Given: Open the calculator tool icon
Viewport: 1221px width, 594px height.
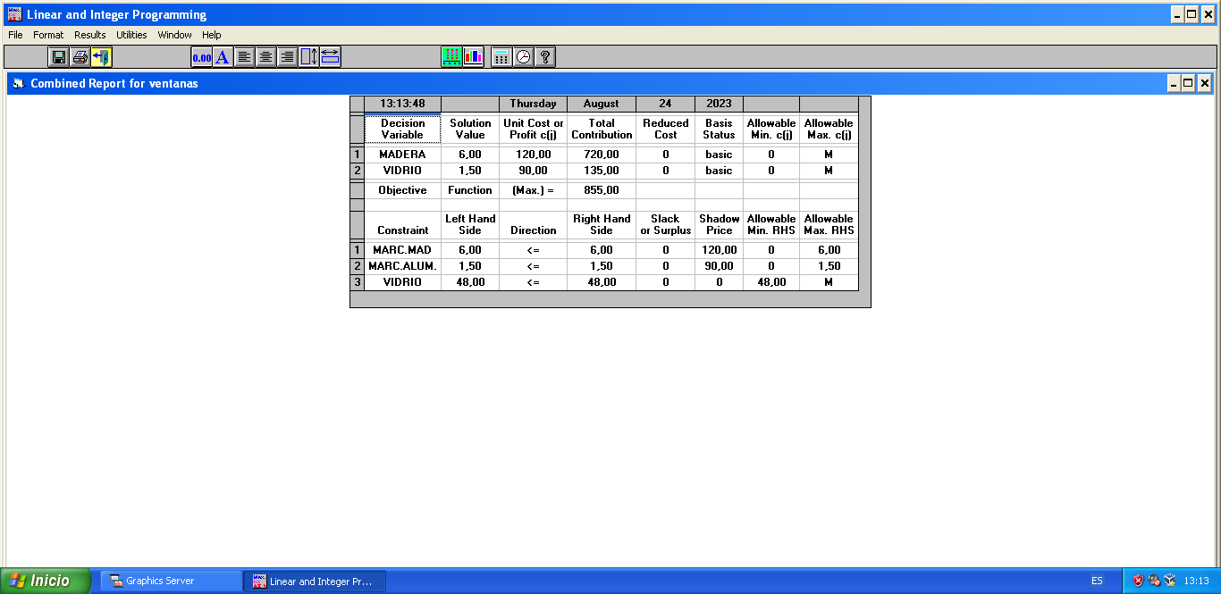Looking at the screenshot, I should (501, 57).
